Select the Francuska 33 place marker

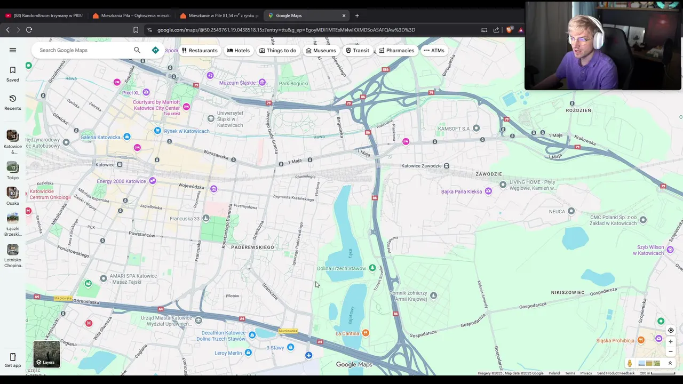coord(206,219)
